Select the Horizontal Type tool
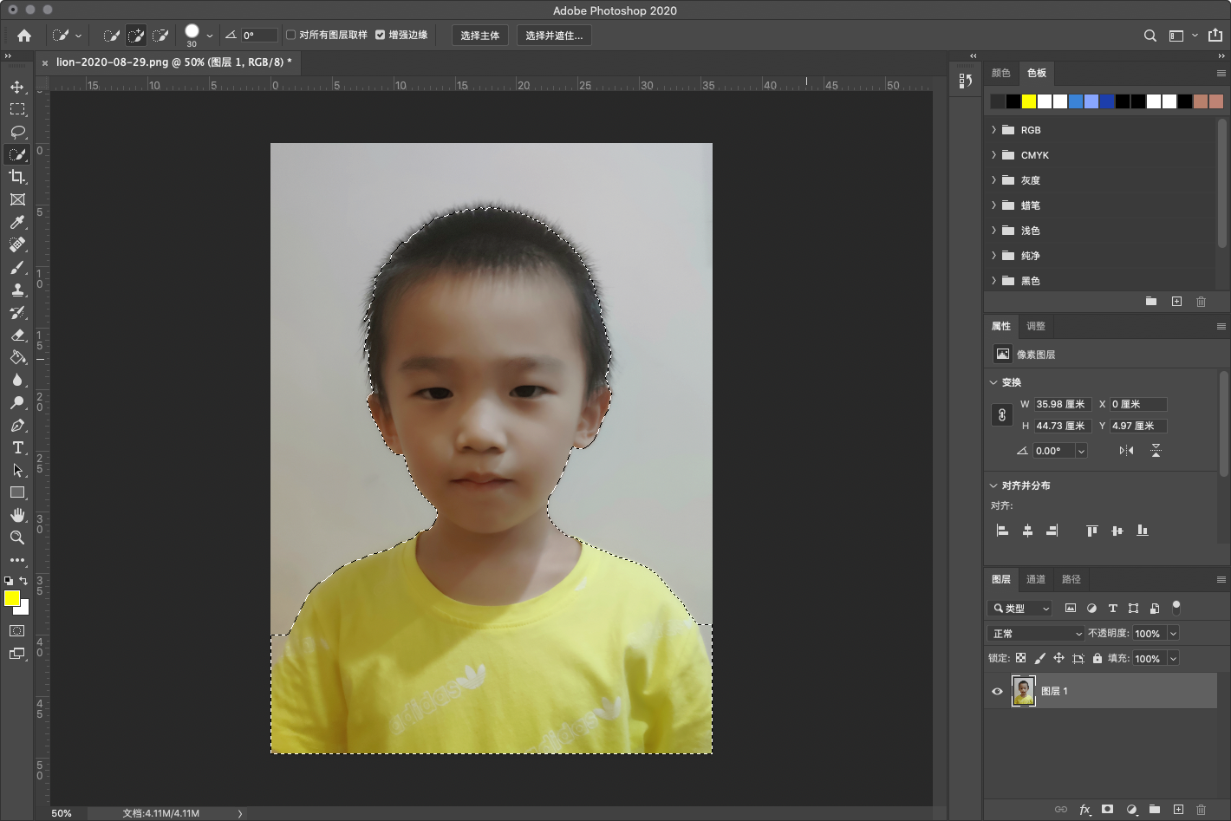 pyautogui.click(x=17, y=447)
